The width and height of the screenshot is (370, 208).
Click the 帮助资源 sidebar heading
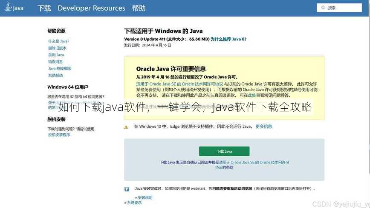[x=56, y=31]
